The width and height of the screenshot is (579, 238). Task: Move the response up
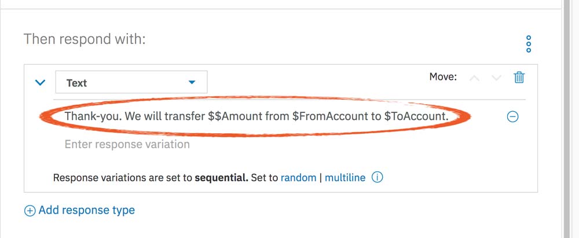(475, 78)
